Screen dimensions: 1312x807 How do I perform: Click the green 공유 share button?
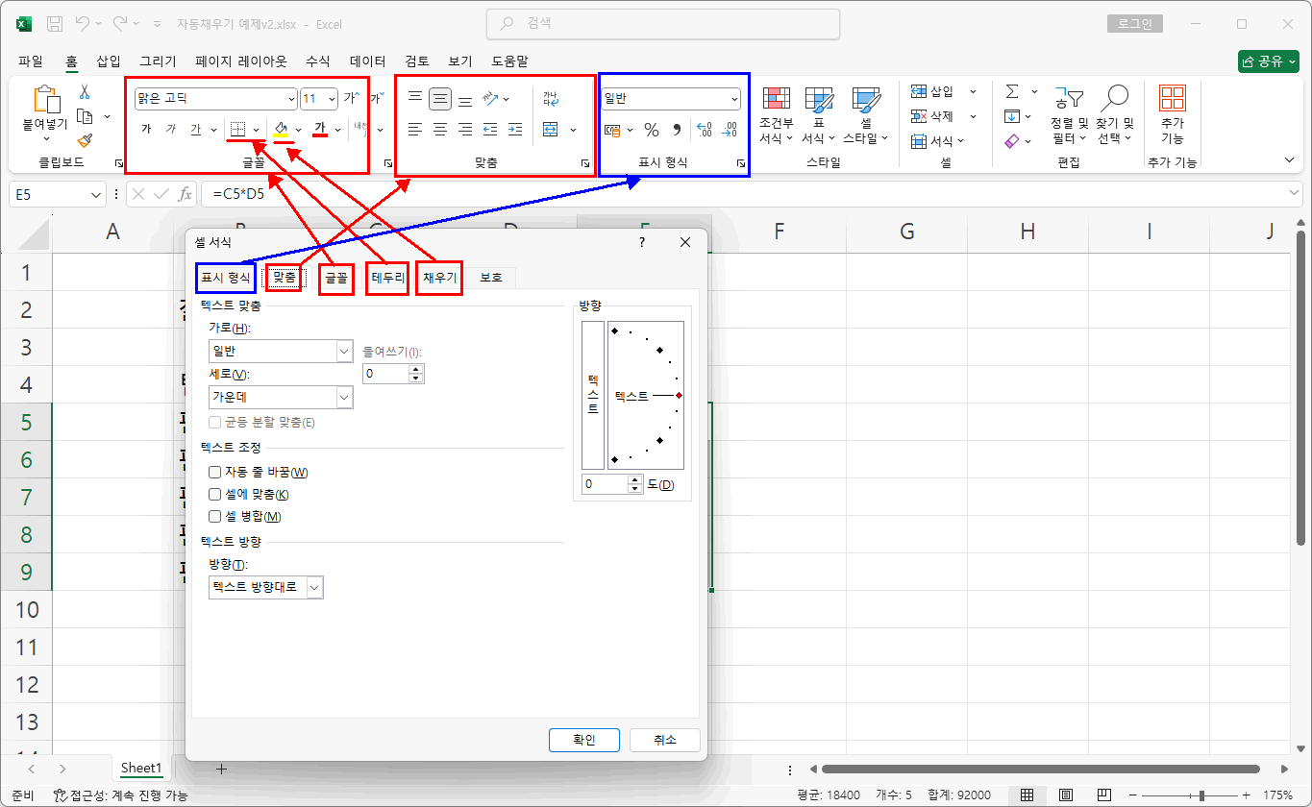[1269, 61]
